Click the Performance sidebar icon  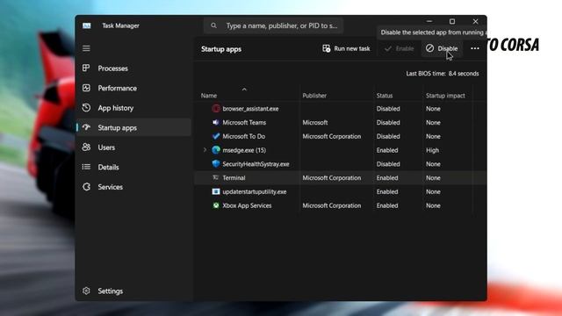86,88
